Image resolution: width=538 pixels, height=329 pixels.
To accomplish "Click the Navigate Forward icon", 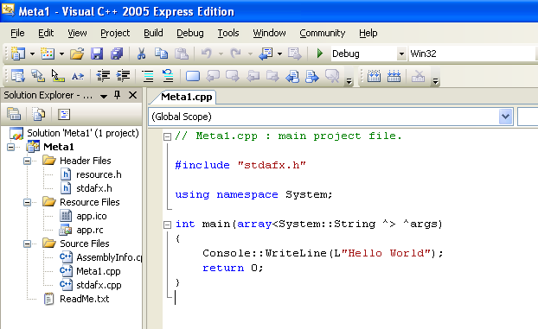I will pyautogui.click(x=294, y=54).
